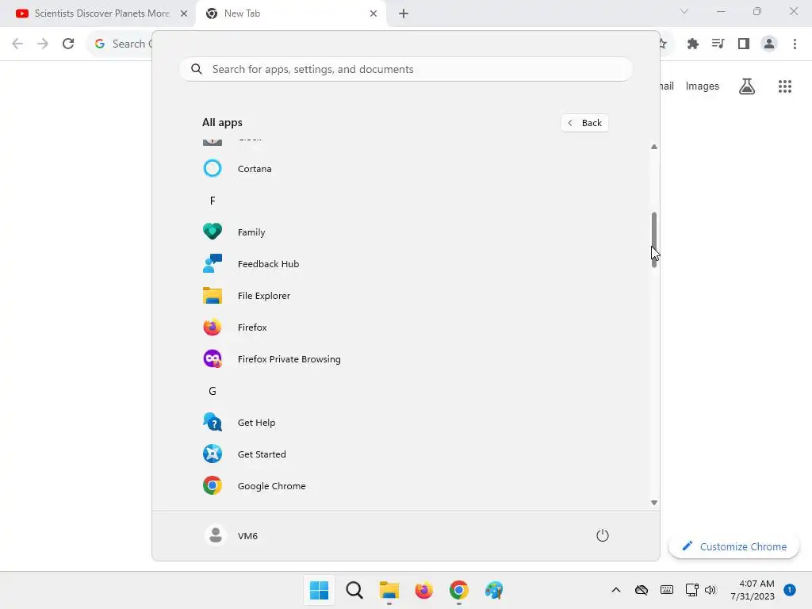Open Search Labs flask icon
This screenshot has height=609, width=812.
tap(747, 86)
